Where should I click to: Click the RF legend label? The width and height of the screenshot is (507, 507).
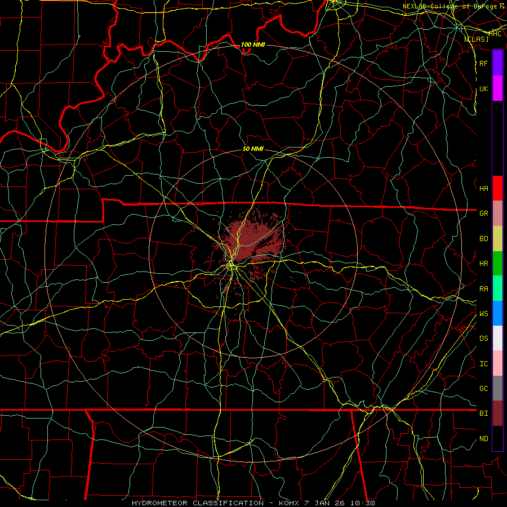tap(484, 63)
